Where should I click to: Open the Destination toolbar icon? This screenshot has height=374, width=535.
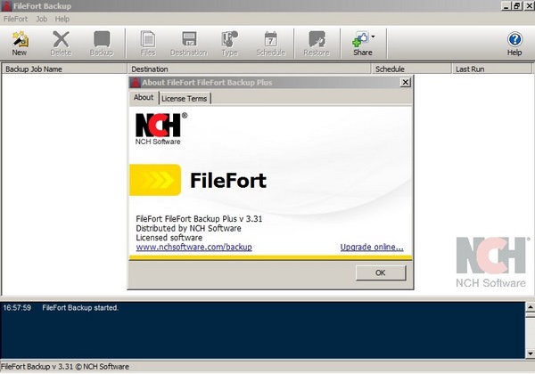(x=189, y=39)
